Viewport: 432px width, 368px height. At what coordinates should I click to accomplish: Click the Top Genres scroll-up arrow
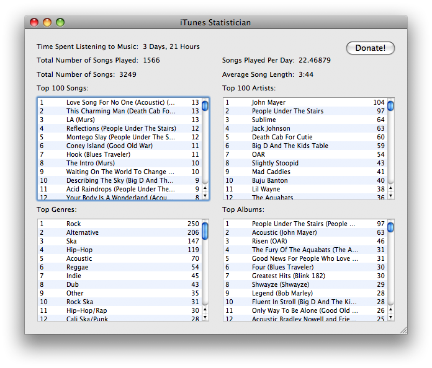coord(205,310)
